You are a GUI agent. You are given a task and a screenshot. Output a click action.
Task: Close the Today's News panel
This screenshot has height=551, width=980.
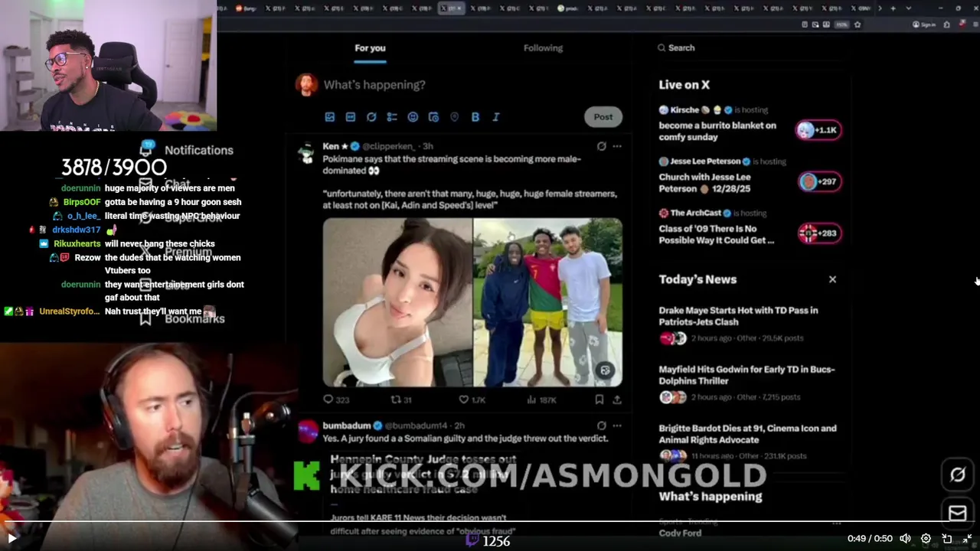832,279
